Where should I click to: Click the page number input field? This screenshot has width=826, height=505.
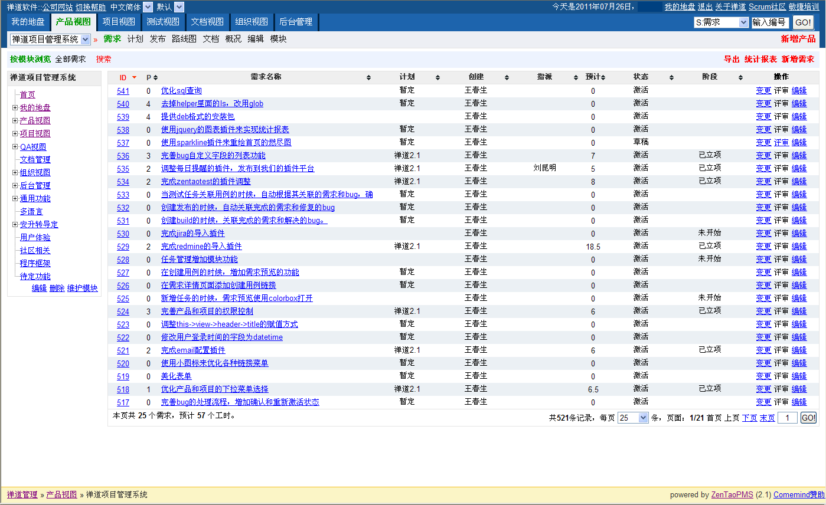pyautogui.click(x=788, y=418)
